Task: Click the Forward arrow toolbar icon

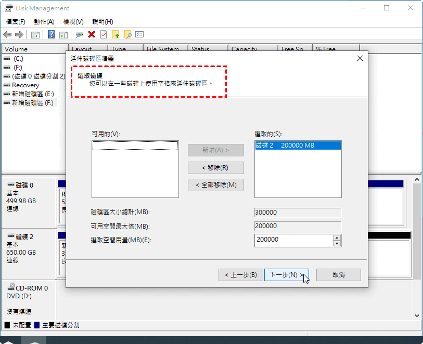Action: point(19,35)
